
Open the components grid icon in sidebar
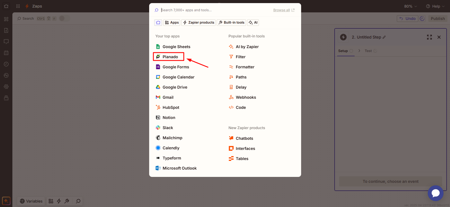pos(6,19)
